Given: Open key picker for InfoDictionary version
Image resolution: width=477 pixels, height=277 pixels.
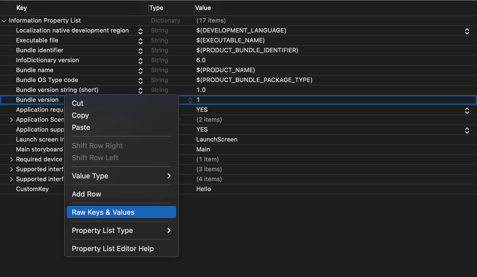Looking at the screenshot, I should click(x=141, y=61).
